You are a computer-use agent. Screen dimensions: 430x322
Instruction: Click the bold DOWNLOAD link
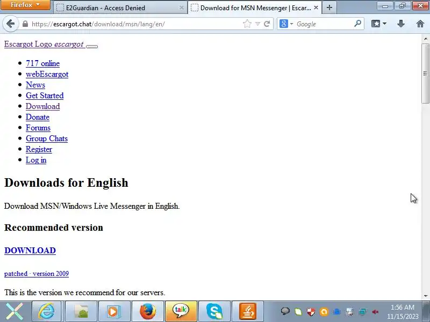pos(30,251)
